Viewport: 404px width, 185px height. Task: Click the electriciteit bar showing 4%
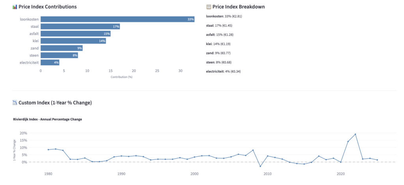50,62
